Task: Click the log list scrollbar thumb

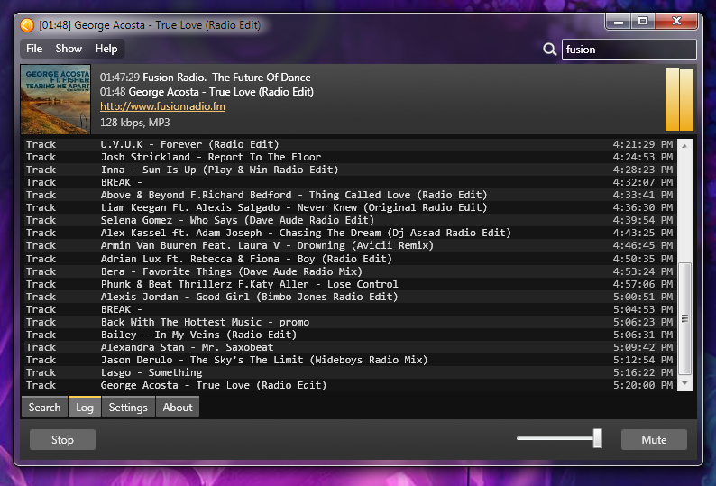Action: 684,318
